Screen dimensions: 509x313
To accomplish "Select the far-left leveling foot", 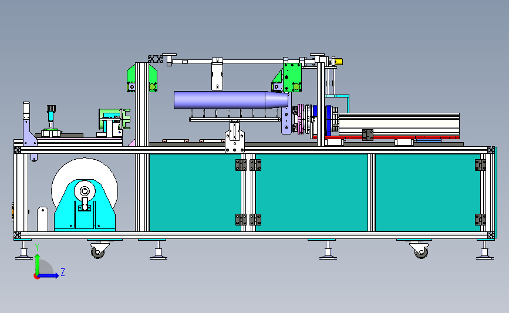I will pos(23,250).
